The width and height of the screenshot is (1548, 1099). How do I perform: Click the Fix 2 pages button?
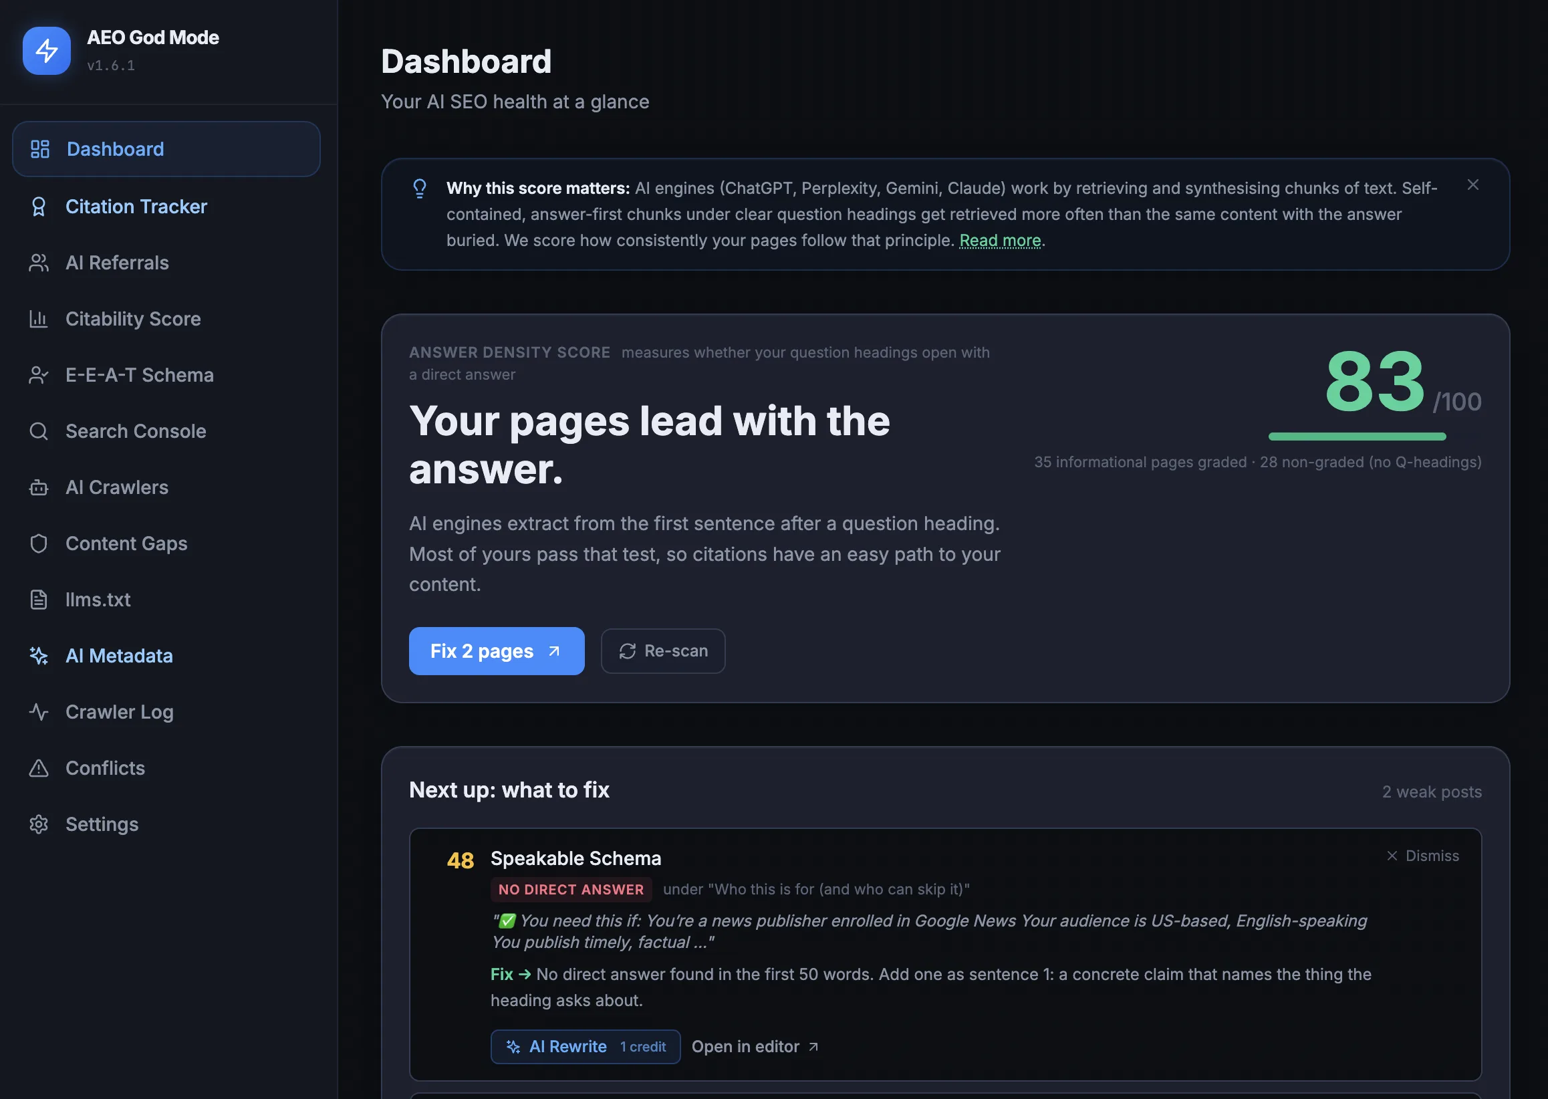(497, 651)
